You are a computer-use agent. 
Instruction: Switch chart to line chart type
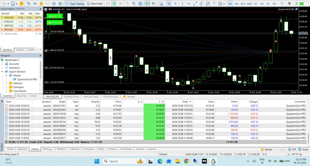tap(120, 4)
